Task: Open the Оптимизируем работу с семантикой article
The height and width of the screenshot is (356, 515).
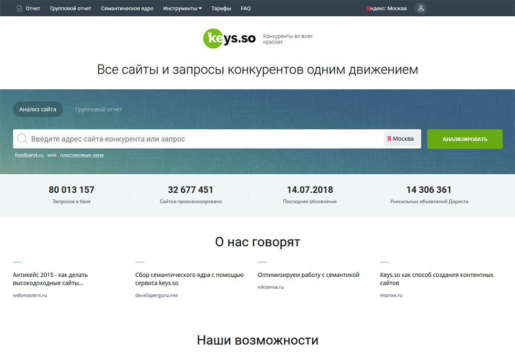Action: point(308,275)
